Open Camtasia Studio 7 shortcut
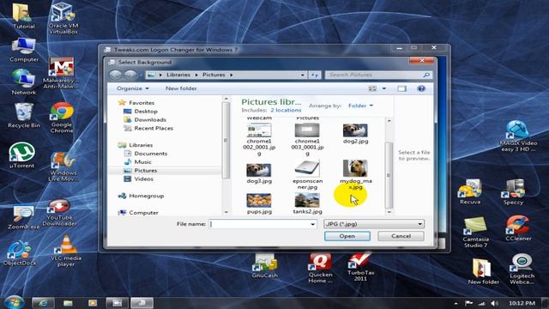Screen dimensions: 549x309 474,232
